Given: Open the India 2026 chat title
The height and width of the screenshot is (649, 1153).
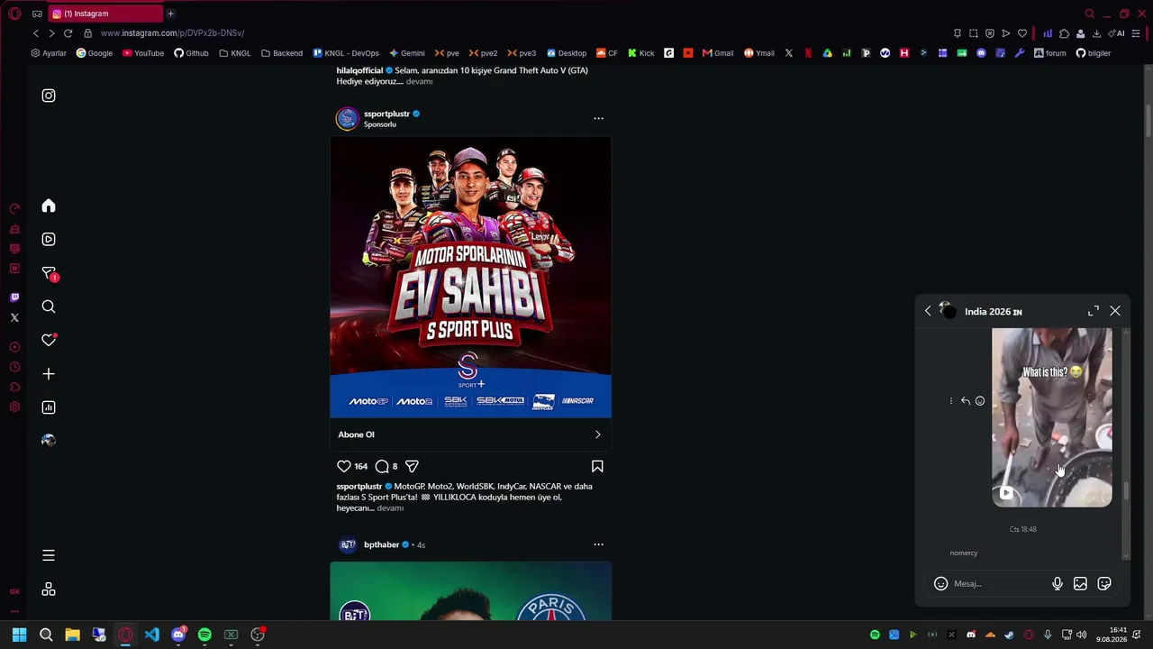Looking at the screenshot, I should [993, 312].
